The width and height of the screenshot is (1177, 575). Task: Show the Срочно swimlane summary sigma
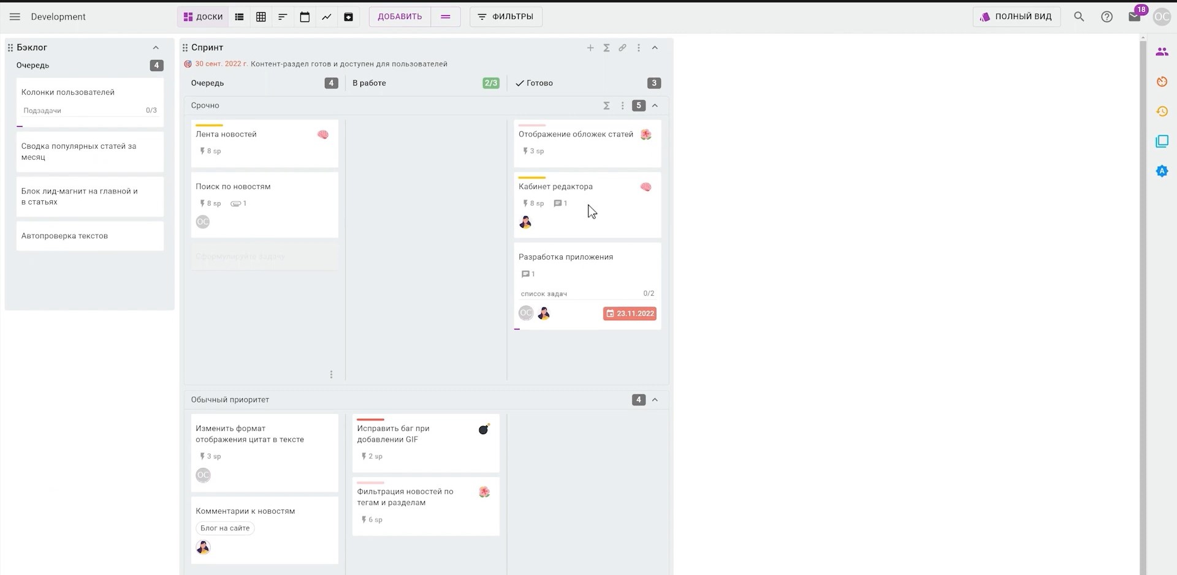click(x=606, y=105)
